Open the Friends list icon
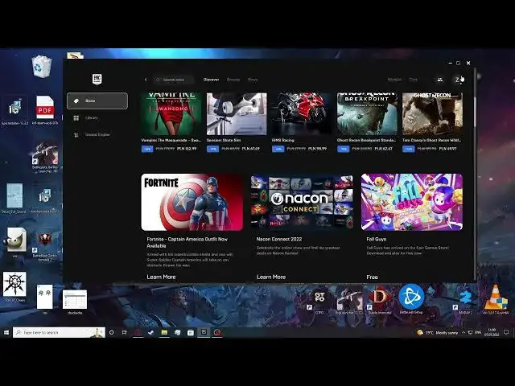Image resolution: width=515 pixels, height=386 pixels. 440,80
